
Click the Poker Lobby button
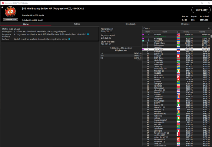click(x=201, y=10)
